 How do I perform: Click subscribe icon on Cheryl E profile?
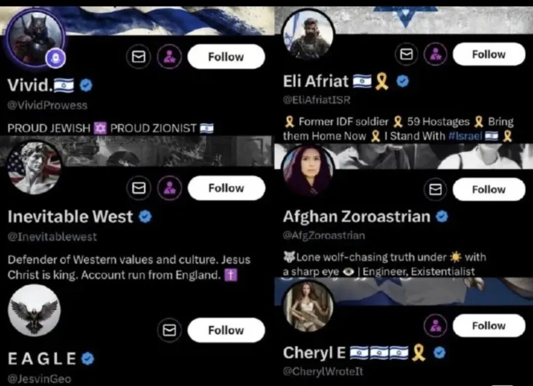coord(435,325)
